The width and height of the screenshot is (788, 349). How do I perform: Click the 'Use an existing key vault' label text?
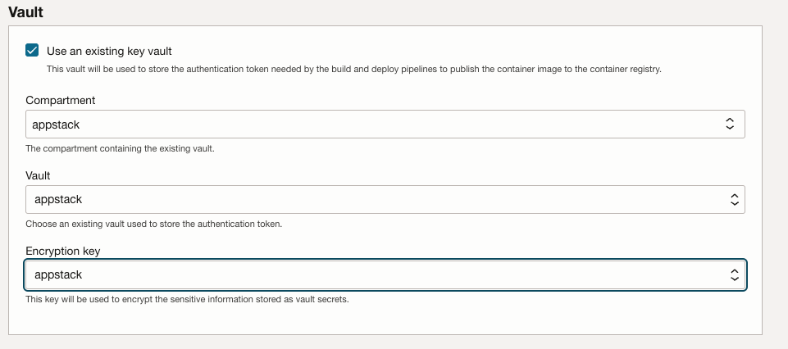(109, 52)
